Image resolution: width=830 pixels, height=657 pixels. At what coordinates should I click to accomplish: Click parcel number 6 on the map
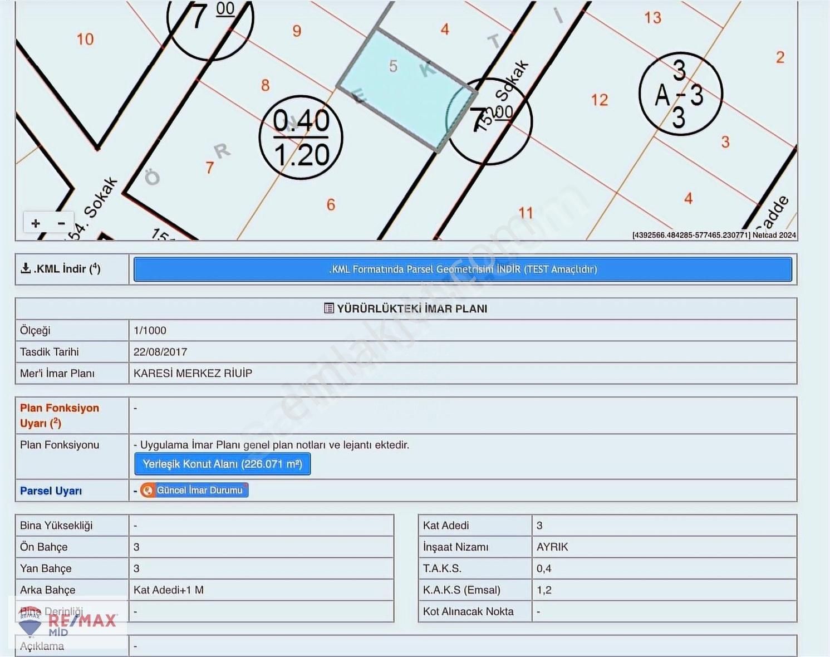coord(331,204)
